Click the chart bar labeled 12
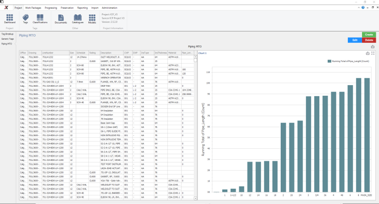This screenshot has width=379, height=204. (x=250, y=177)
